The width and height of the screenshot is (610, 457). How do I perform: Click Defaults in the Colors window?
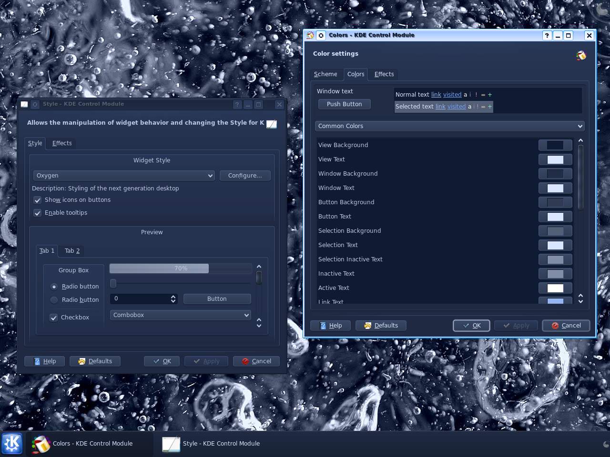(381, 326)
